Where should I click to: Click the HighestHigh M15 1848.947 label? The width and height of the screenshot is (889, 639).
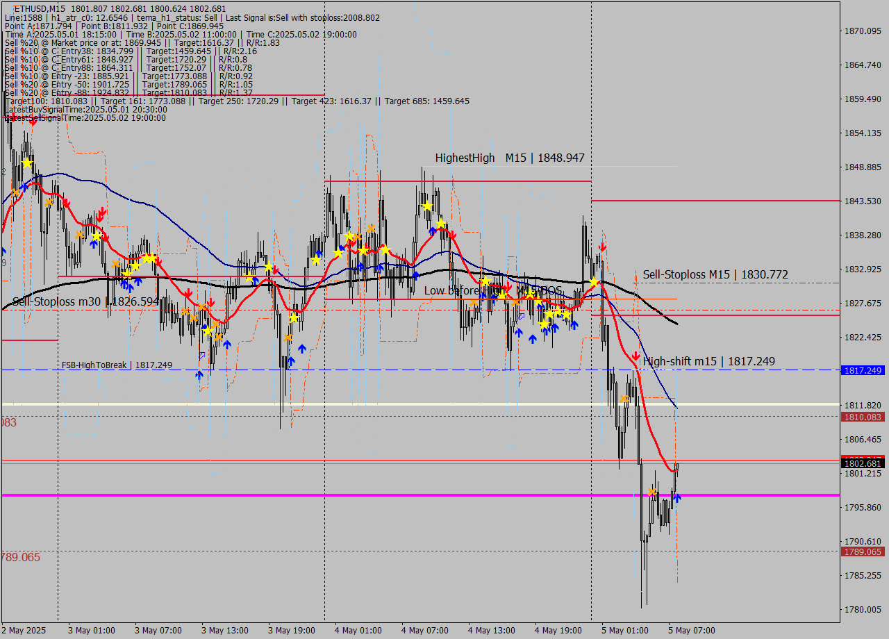(x=510, y=158)
